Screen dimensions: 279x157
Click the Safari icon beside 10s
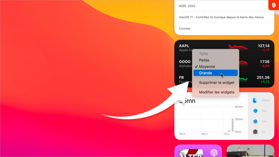pyautogui.click(x=255, y=121)
